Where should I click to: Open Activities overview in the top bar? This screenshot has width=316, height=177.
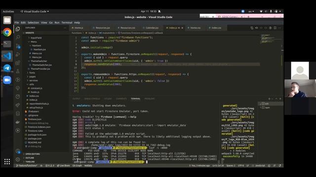click(8, 11)
